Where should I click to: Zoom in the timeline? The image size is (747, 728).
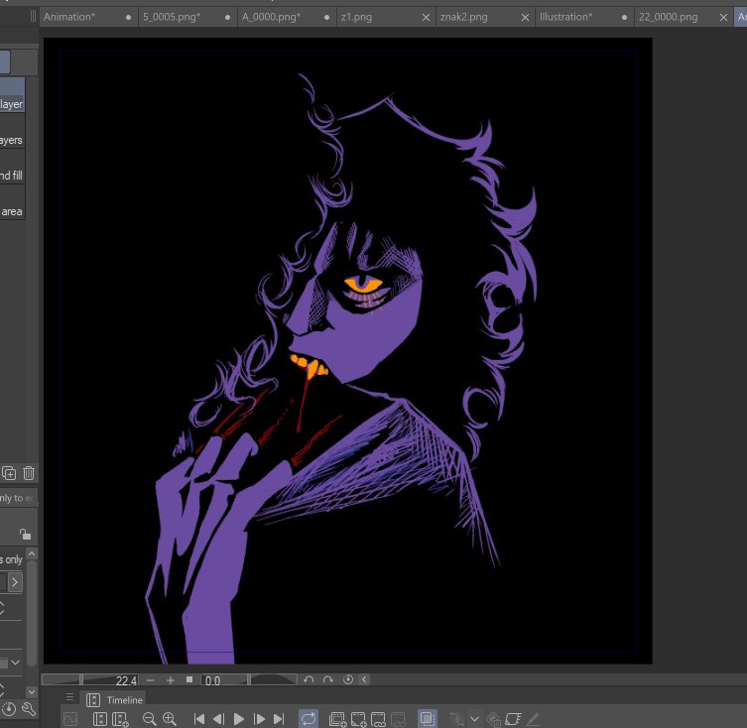pos(169,719)
